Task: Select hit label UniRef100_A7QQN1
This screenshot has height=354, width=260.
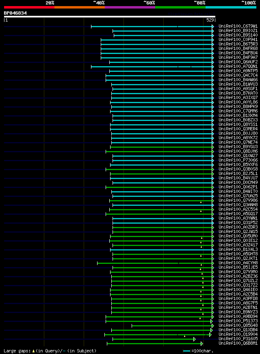Action: [x=238, y=67]
